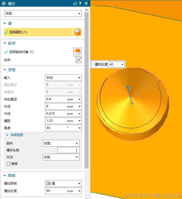Click the dialog vertical scrollbar thumb
Viewport: 182px width, 199px height.
pos(87,90)
